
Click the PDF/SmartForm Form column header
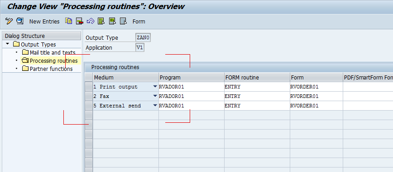[368, 78]
